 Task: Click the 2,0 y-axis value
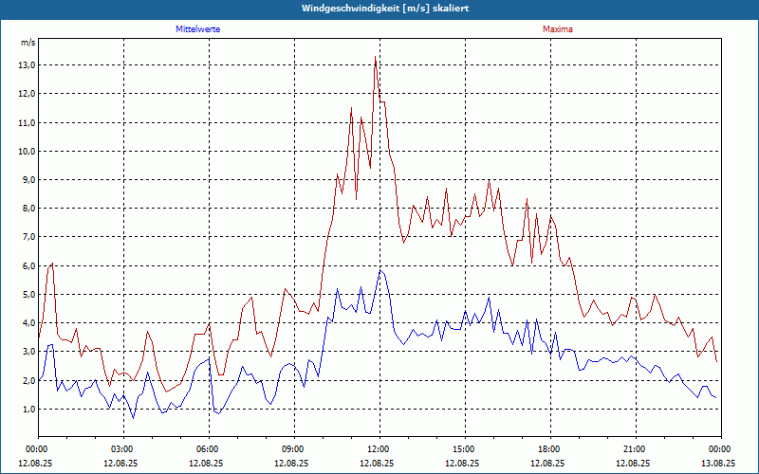click(28, 381)
